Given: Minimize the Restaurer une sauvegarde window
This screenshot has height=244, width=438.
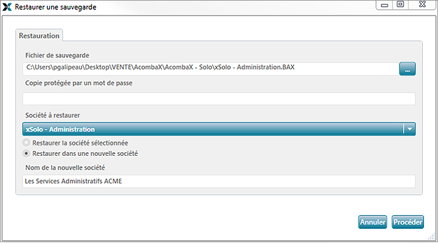Looking at the screenshot, I should tap(384, 5).
